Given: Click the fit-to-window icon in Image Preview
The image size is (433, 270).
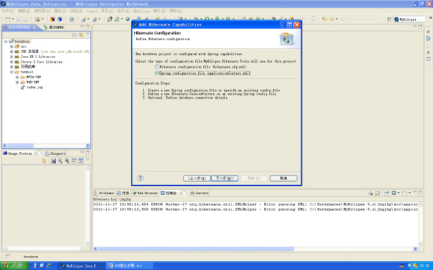Looking at the screenshot, I should [81, 161].
